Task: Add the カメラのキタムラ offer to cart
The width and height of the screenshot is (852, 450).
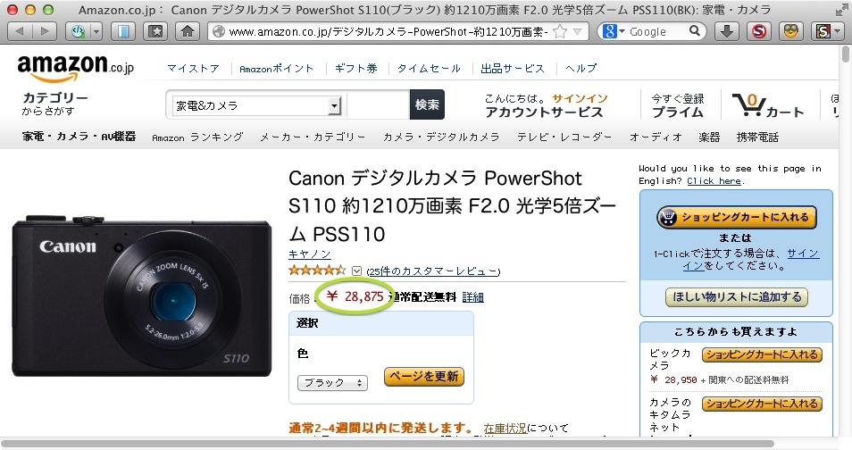Action: point(762,404)
